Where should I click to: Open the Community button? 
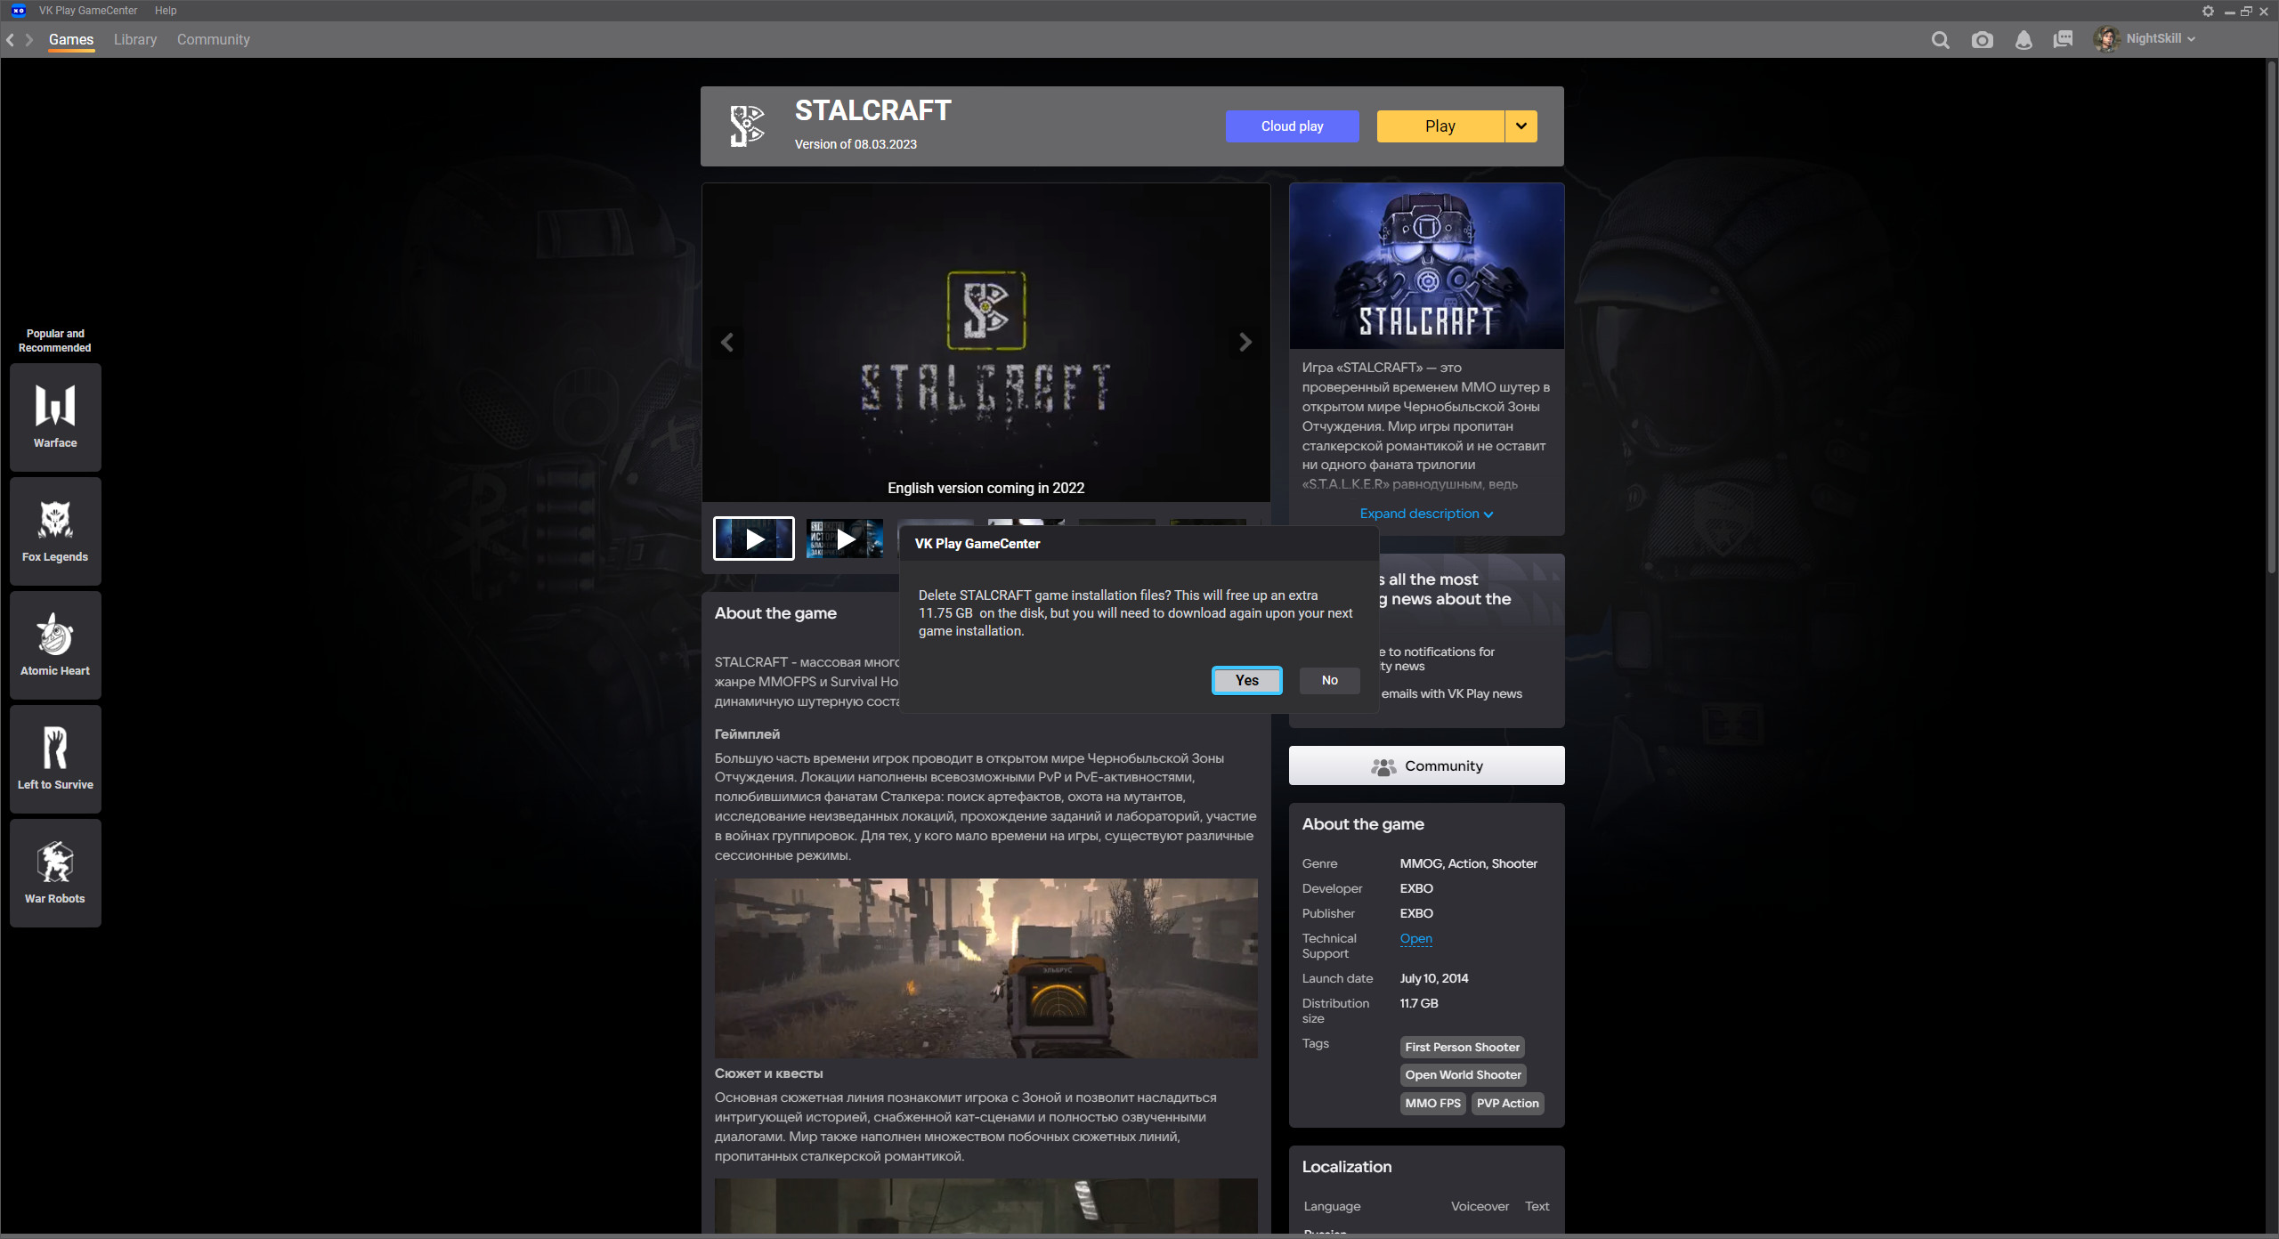[x=1426, y=765]
